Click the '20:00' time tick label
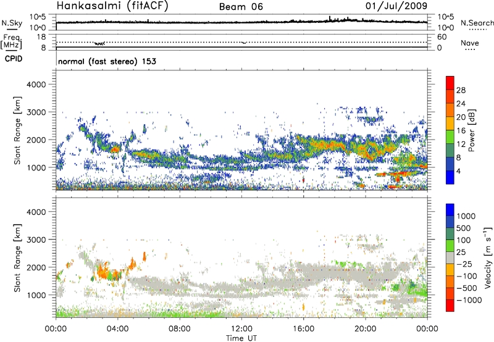 click(366, 329)
